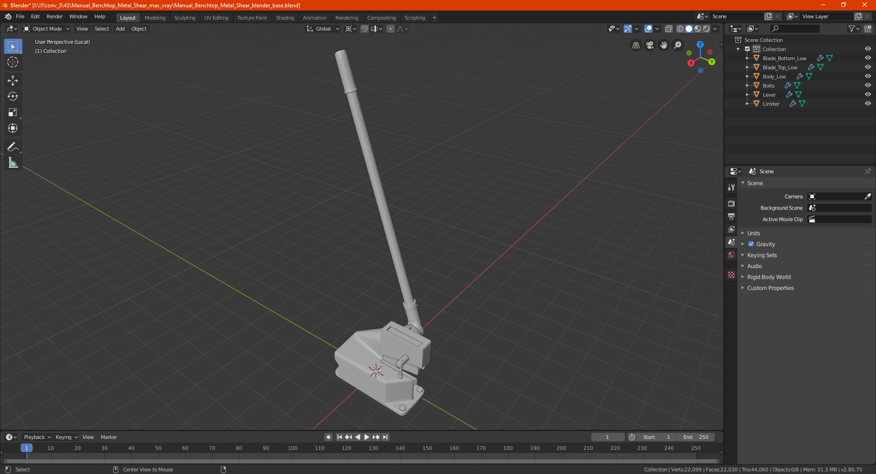876x474 pixels.
Task: Open Playback dropdown in timeline
Action: point(37,437)
